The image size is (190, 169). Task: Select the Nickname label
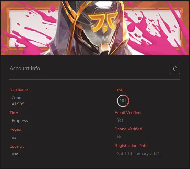[x=19, y=90]
